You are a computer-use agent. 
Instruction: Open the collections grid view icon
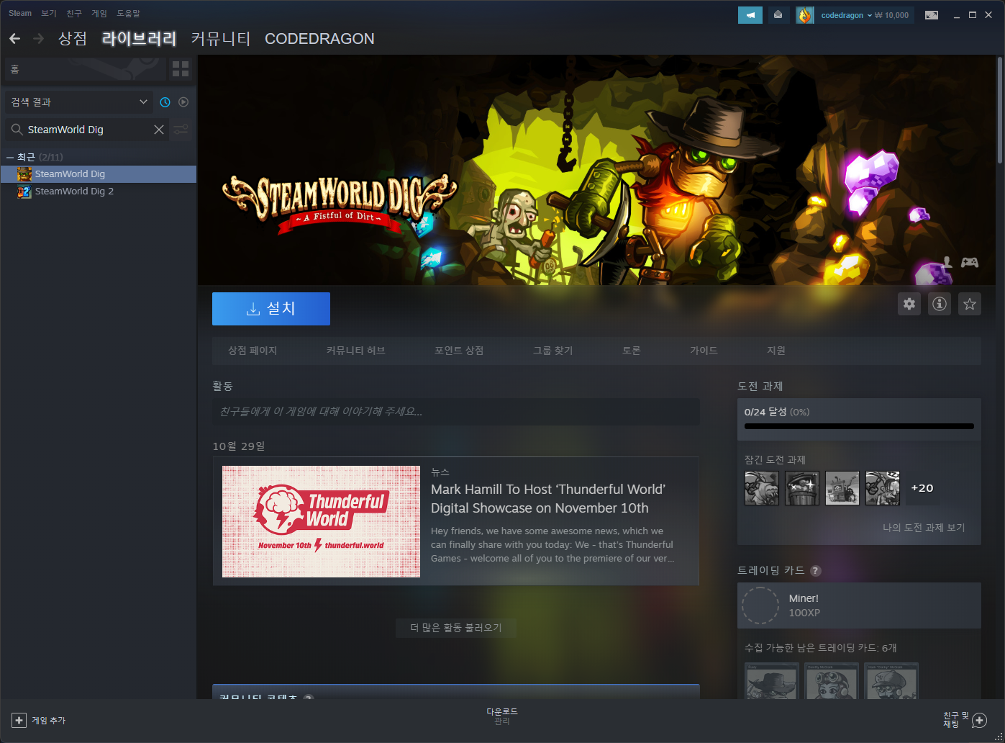181,69
